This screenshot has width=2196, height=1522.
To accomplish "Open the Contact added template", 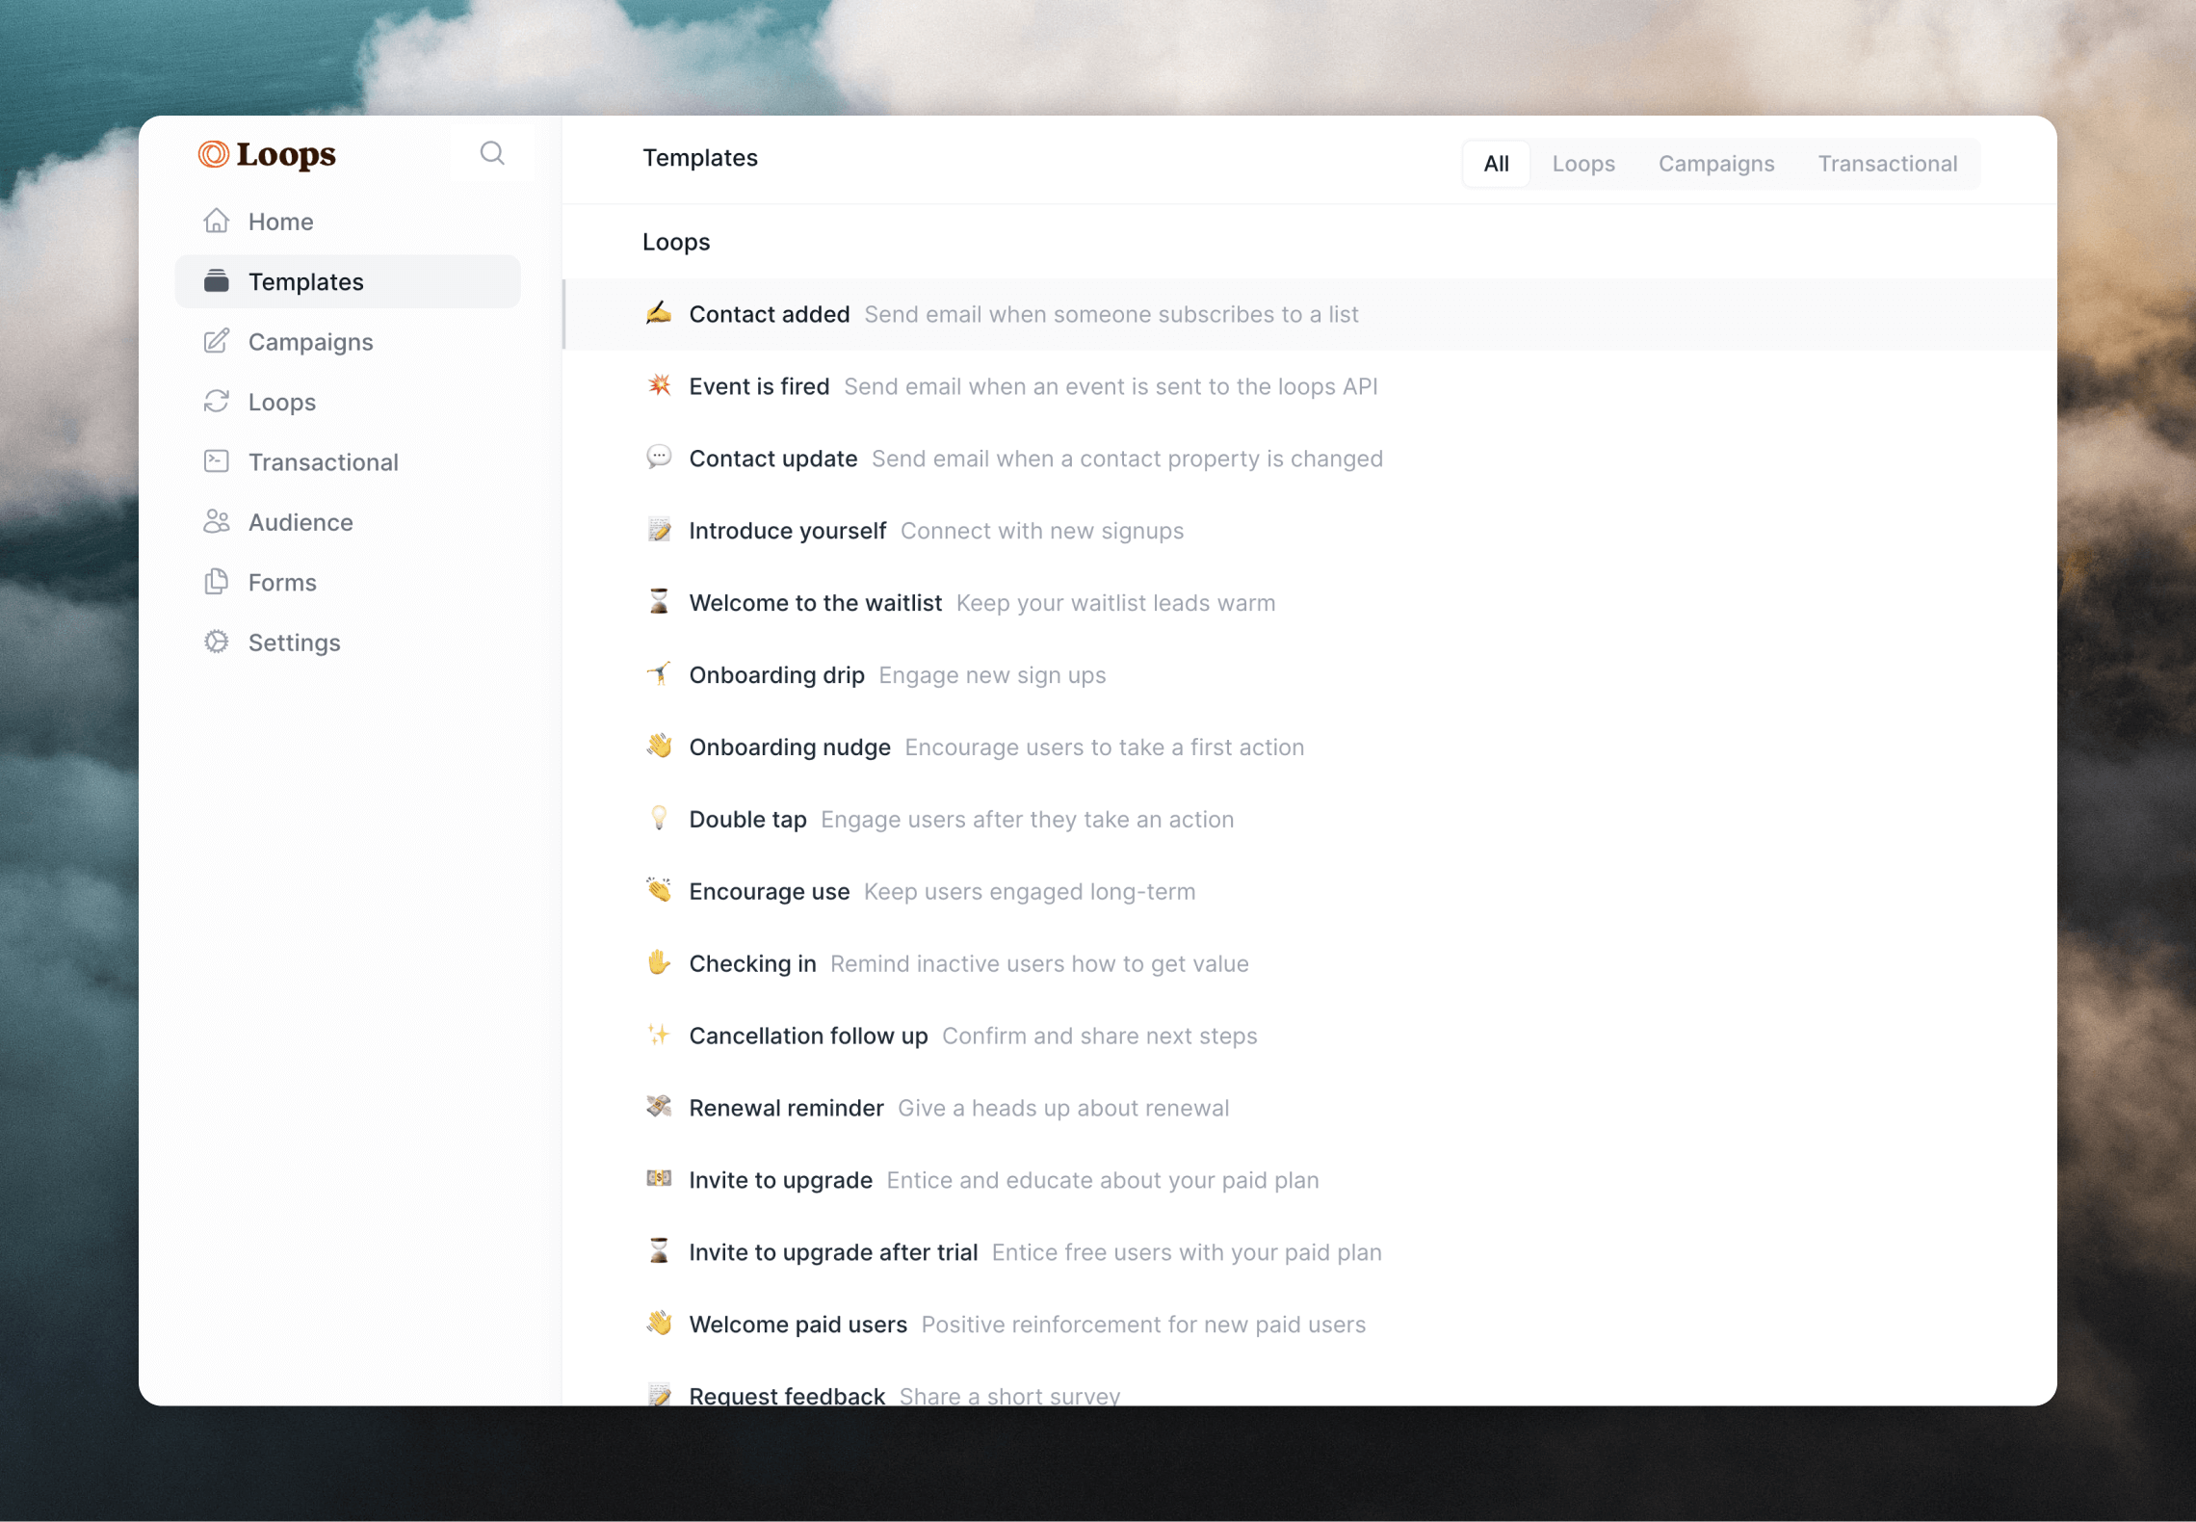I will [x=1310, y=314].
